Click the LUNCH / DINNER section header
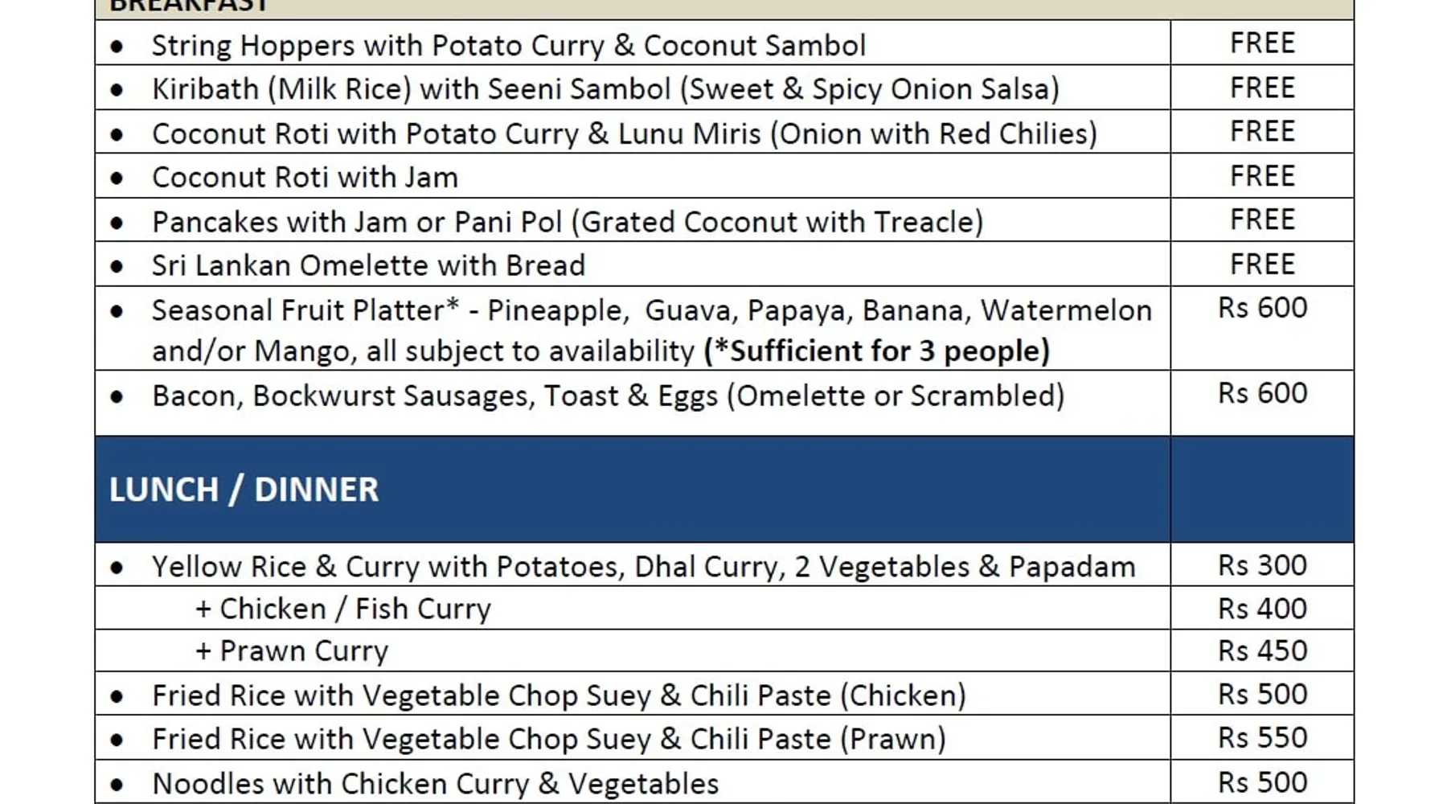This screenshot has width=1447, height=804. [244, 490]
